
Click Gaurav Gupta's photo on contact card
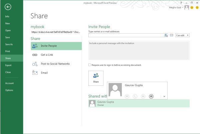coord(115,90)
